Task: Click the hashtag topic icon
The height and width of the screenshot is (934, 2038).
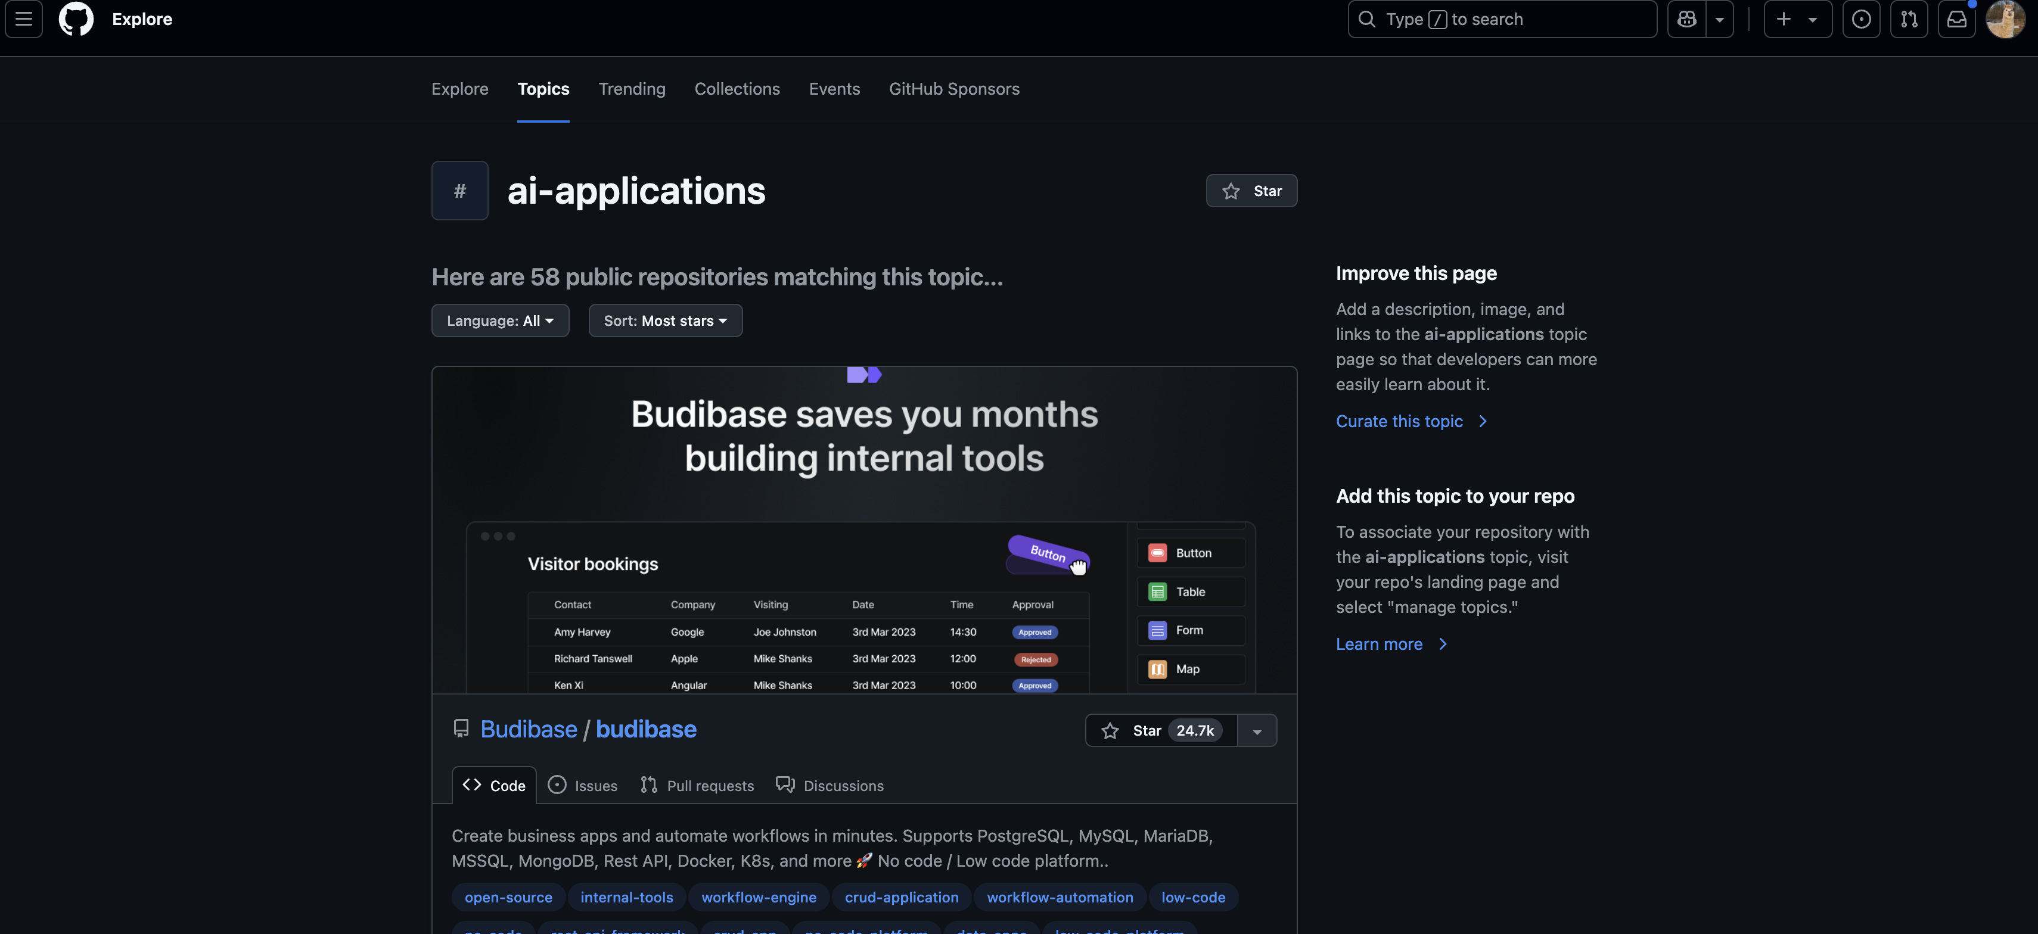Action: (x=459, y=191)
